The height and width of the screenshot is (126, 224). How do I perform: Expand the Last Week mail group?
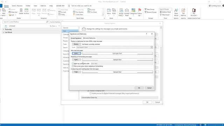(3, 33)
